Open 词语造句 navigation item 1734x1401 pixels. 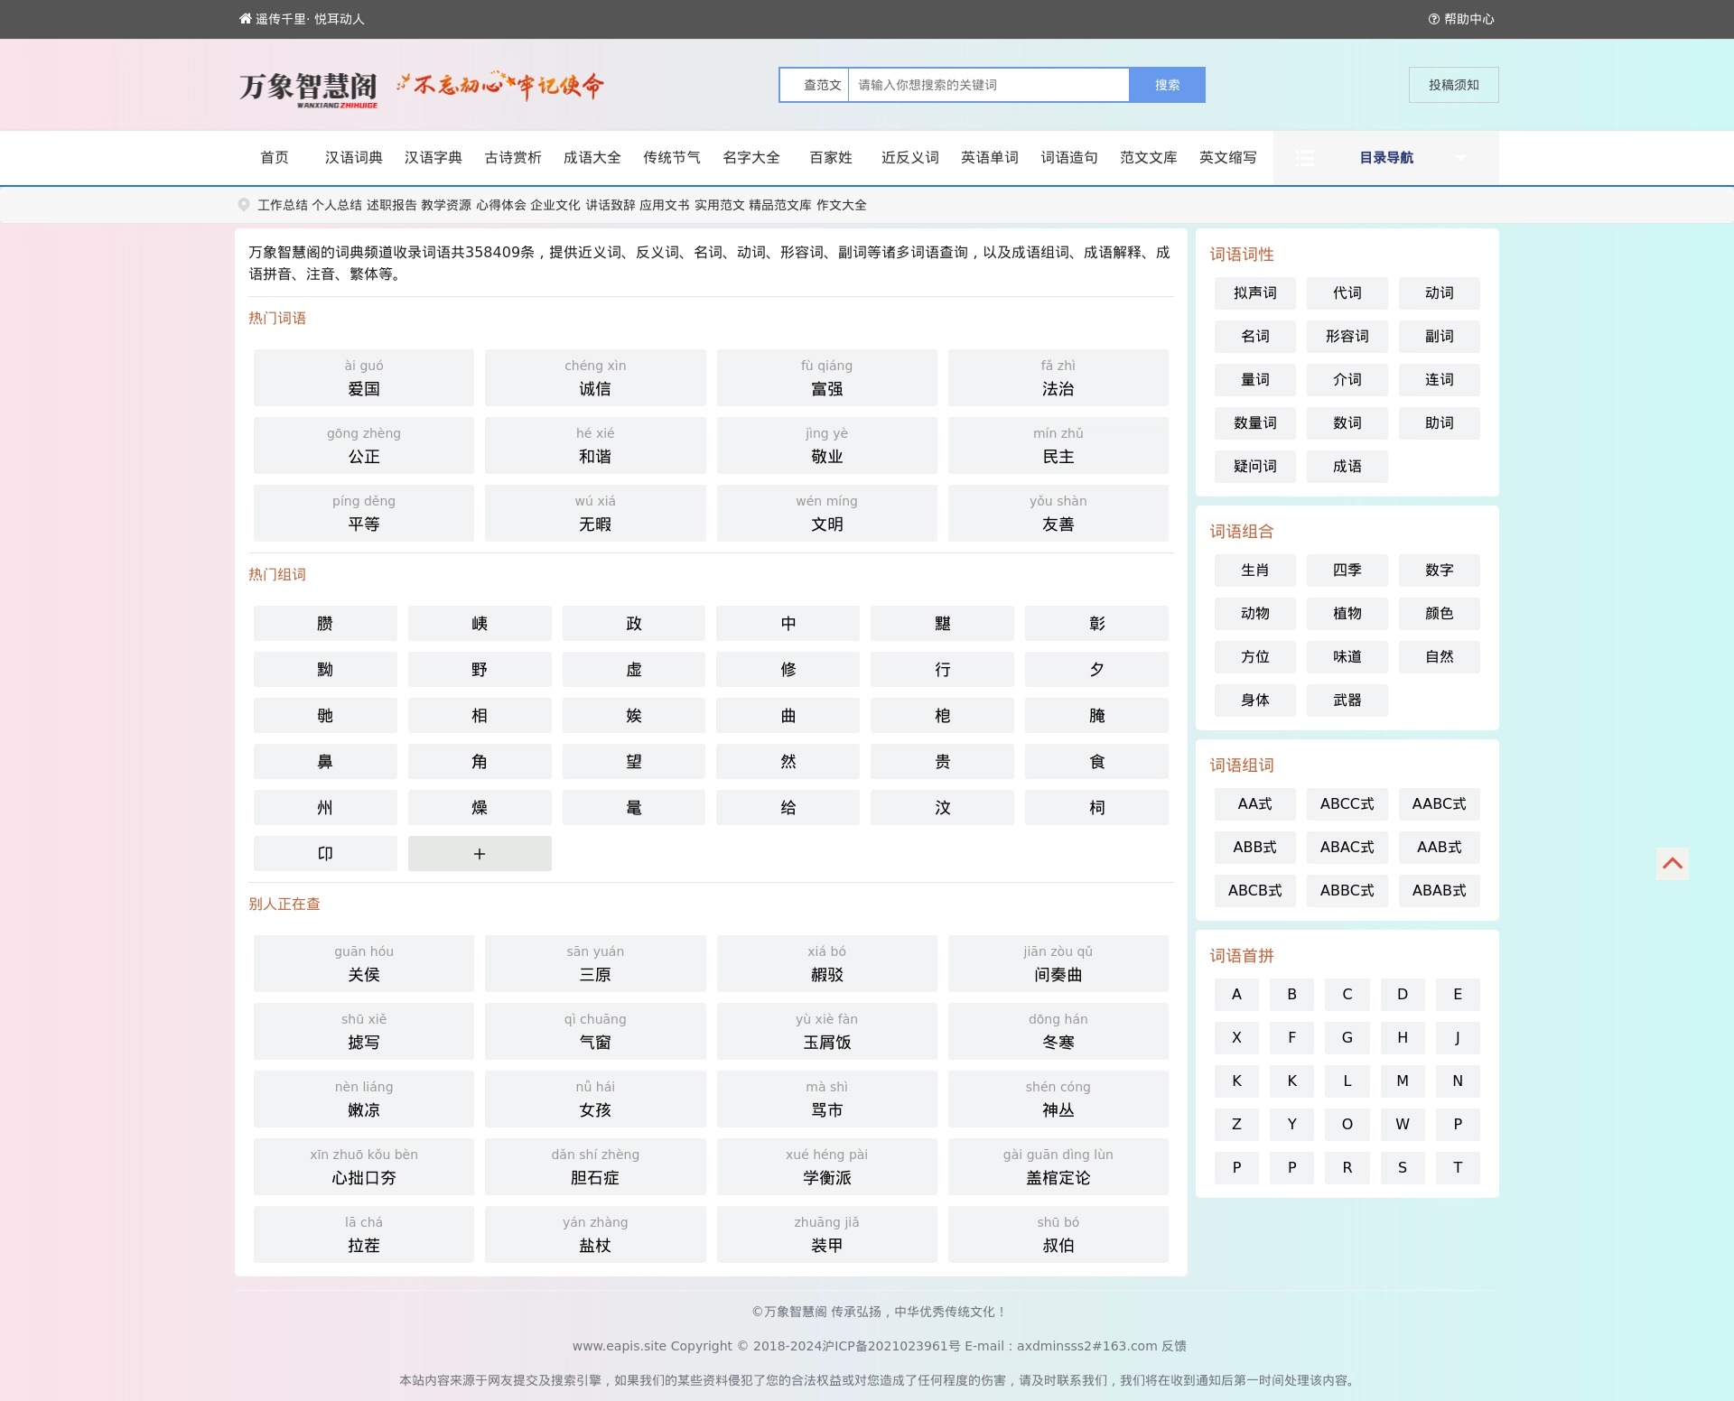tap(1069, 158)
